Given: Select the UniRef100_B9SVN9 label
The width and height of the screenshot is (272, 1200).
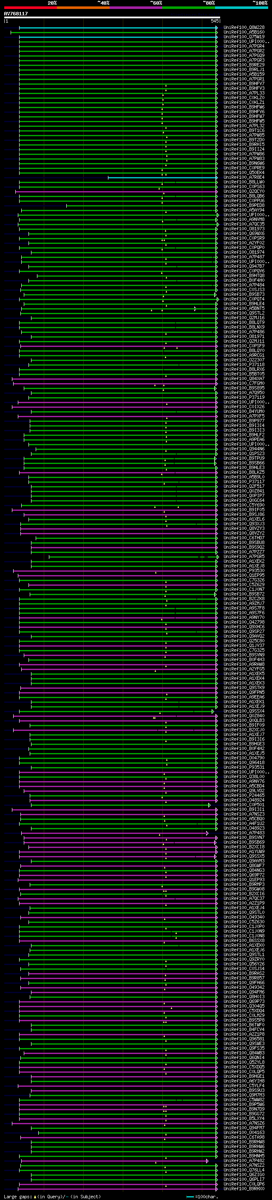Looking at the screenshot, I should tap(244, 655).
